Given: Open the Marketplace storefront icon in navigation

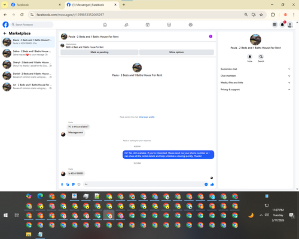Looking at the screenshot, I should [x=169, y=24].
